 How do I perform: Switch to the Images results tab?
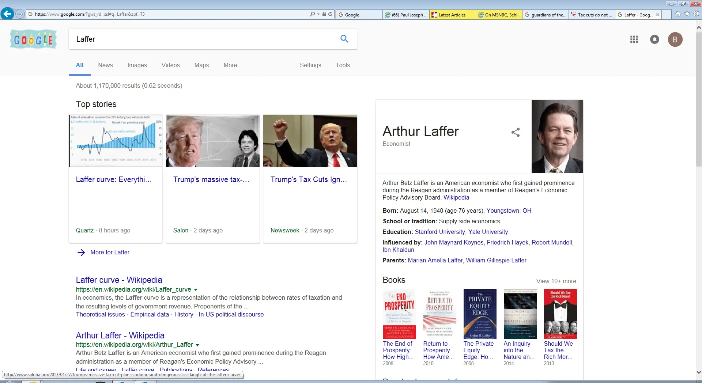click(137, 65)
